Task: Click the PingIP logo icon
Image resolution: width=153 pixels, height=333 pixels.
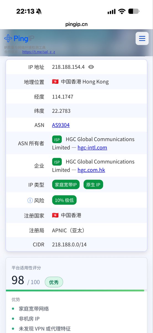Action: 8,38
